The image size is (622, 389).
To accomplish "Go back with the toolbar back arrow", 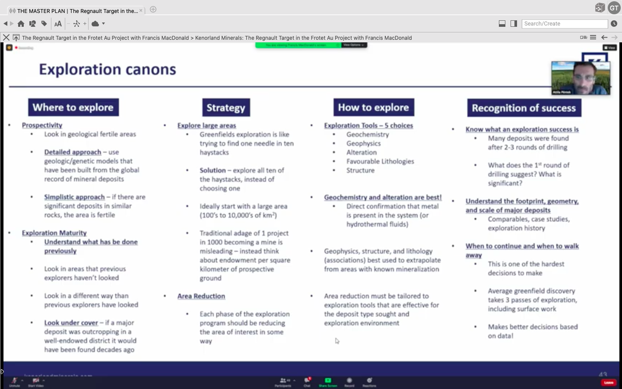I will (5, 24).
